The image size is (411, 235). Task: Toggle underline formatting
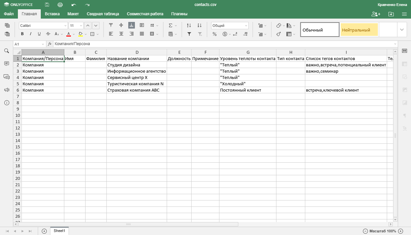39,34
